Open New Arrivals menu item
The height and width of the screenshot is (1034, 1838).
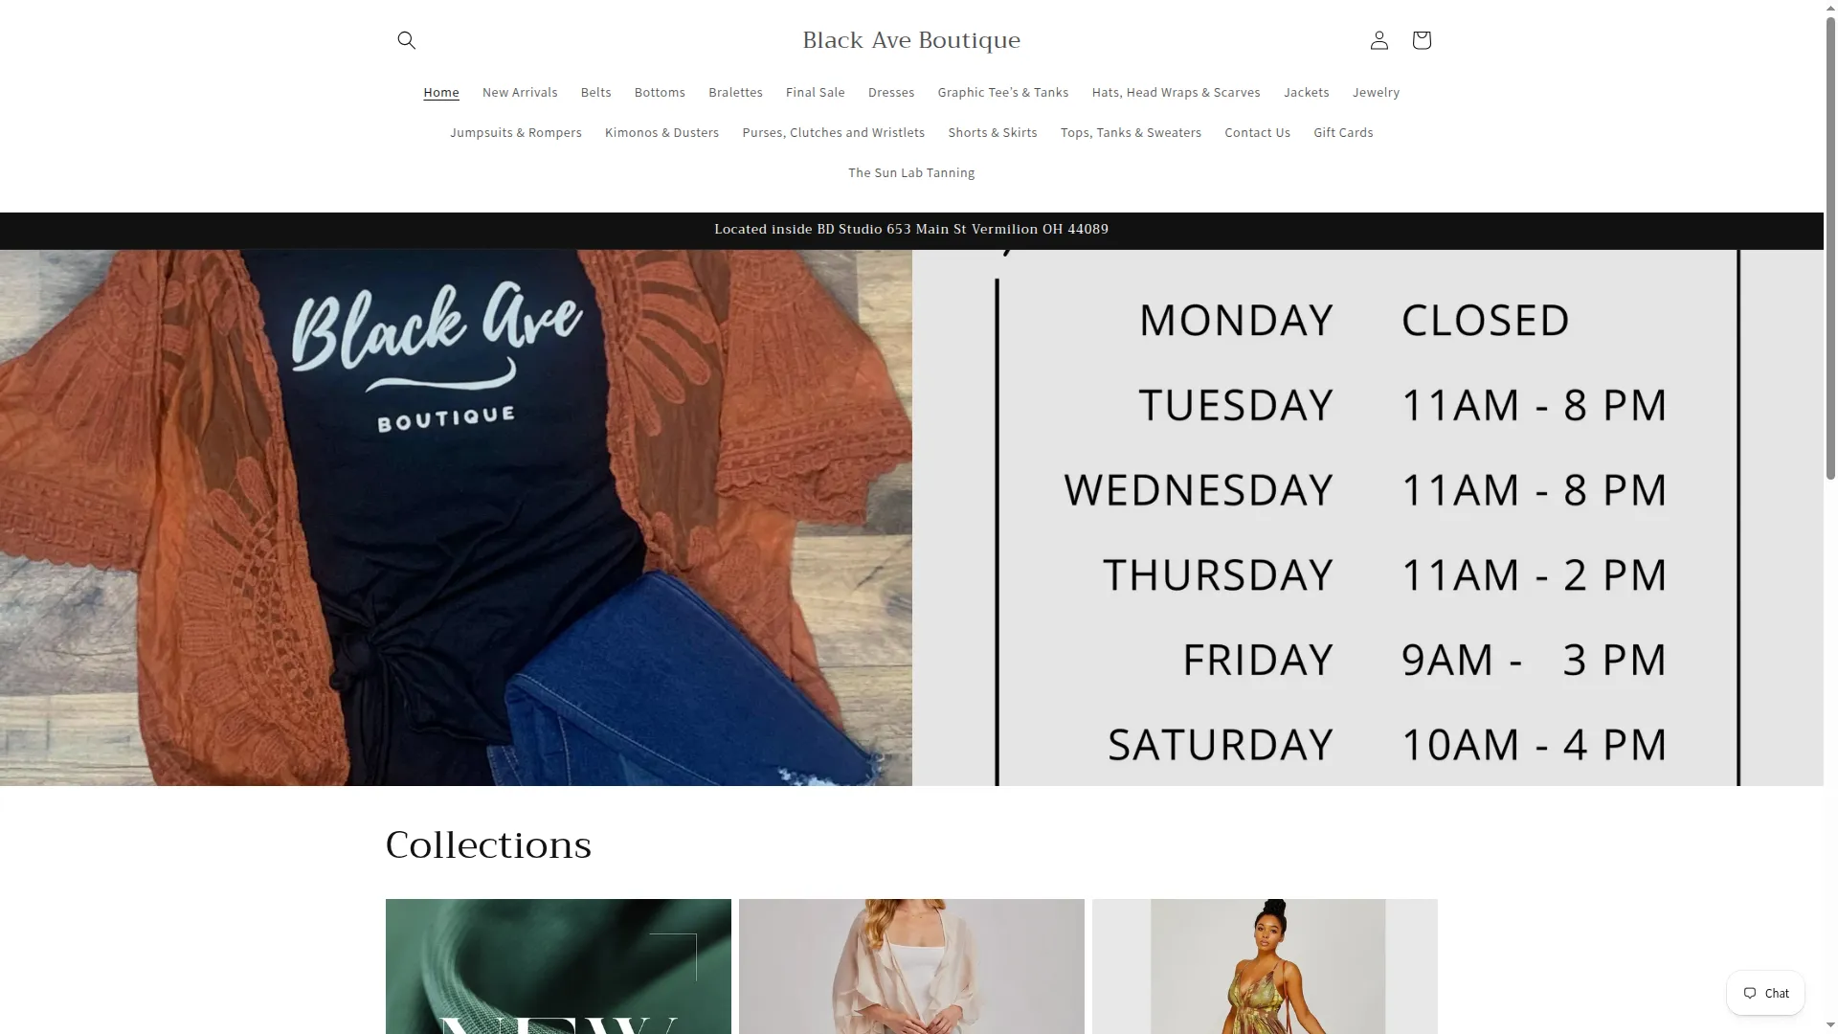520,92
